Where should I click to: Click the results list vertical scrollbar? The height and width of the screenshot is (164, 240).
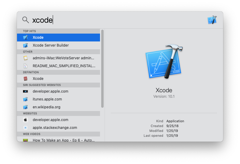tap(102, 69)
